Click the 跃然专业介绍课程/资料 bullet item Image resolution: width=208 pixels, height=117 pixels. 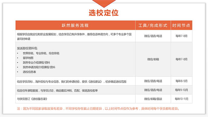pyautogui.click(x=36, y=63)
